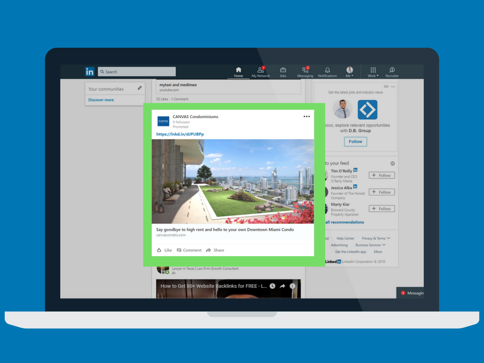Open Jessica Alba profile name
484x363 pixels.
[341, 188]
